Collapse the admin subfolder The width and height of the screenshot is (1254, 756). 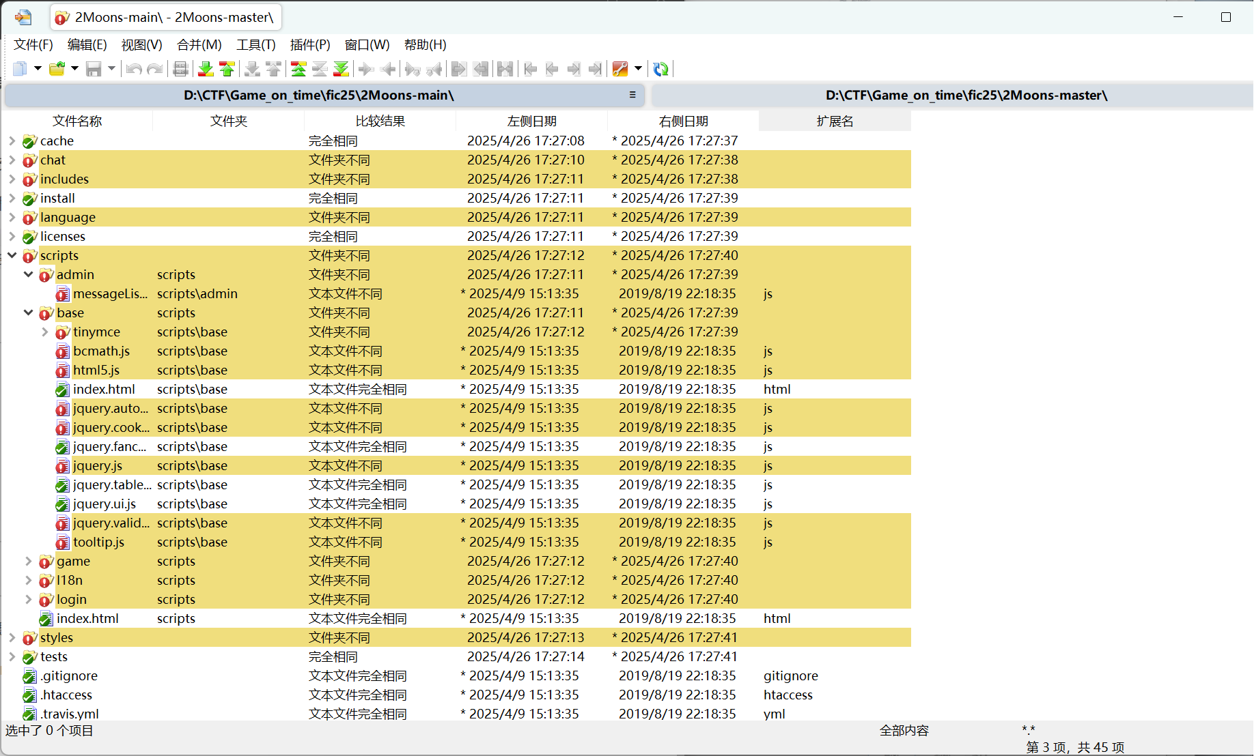click(28, 274)
